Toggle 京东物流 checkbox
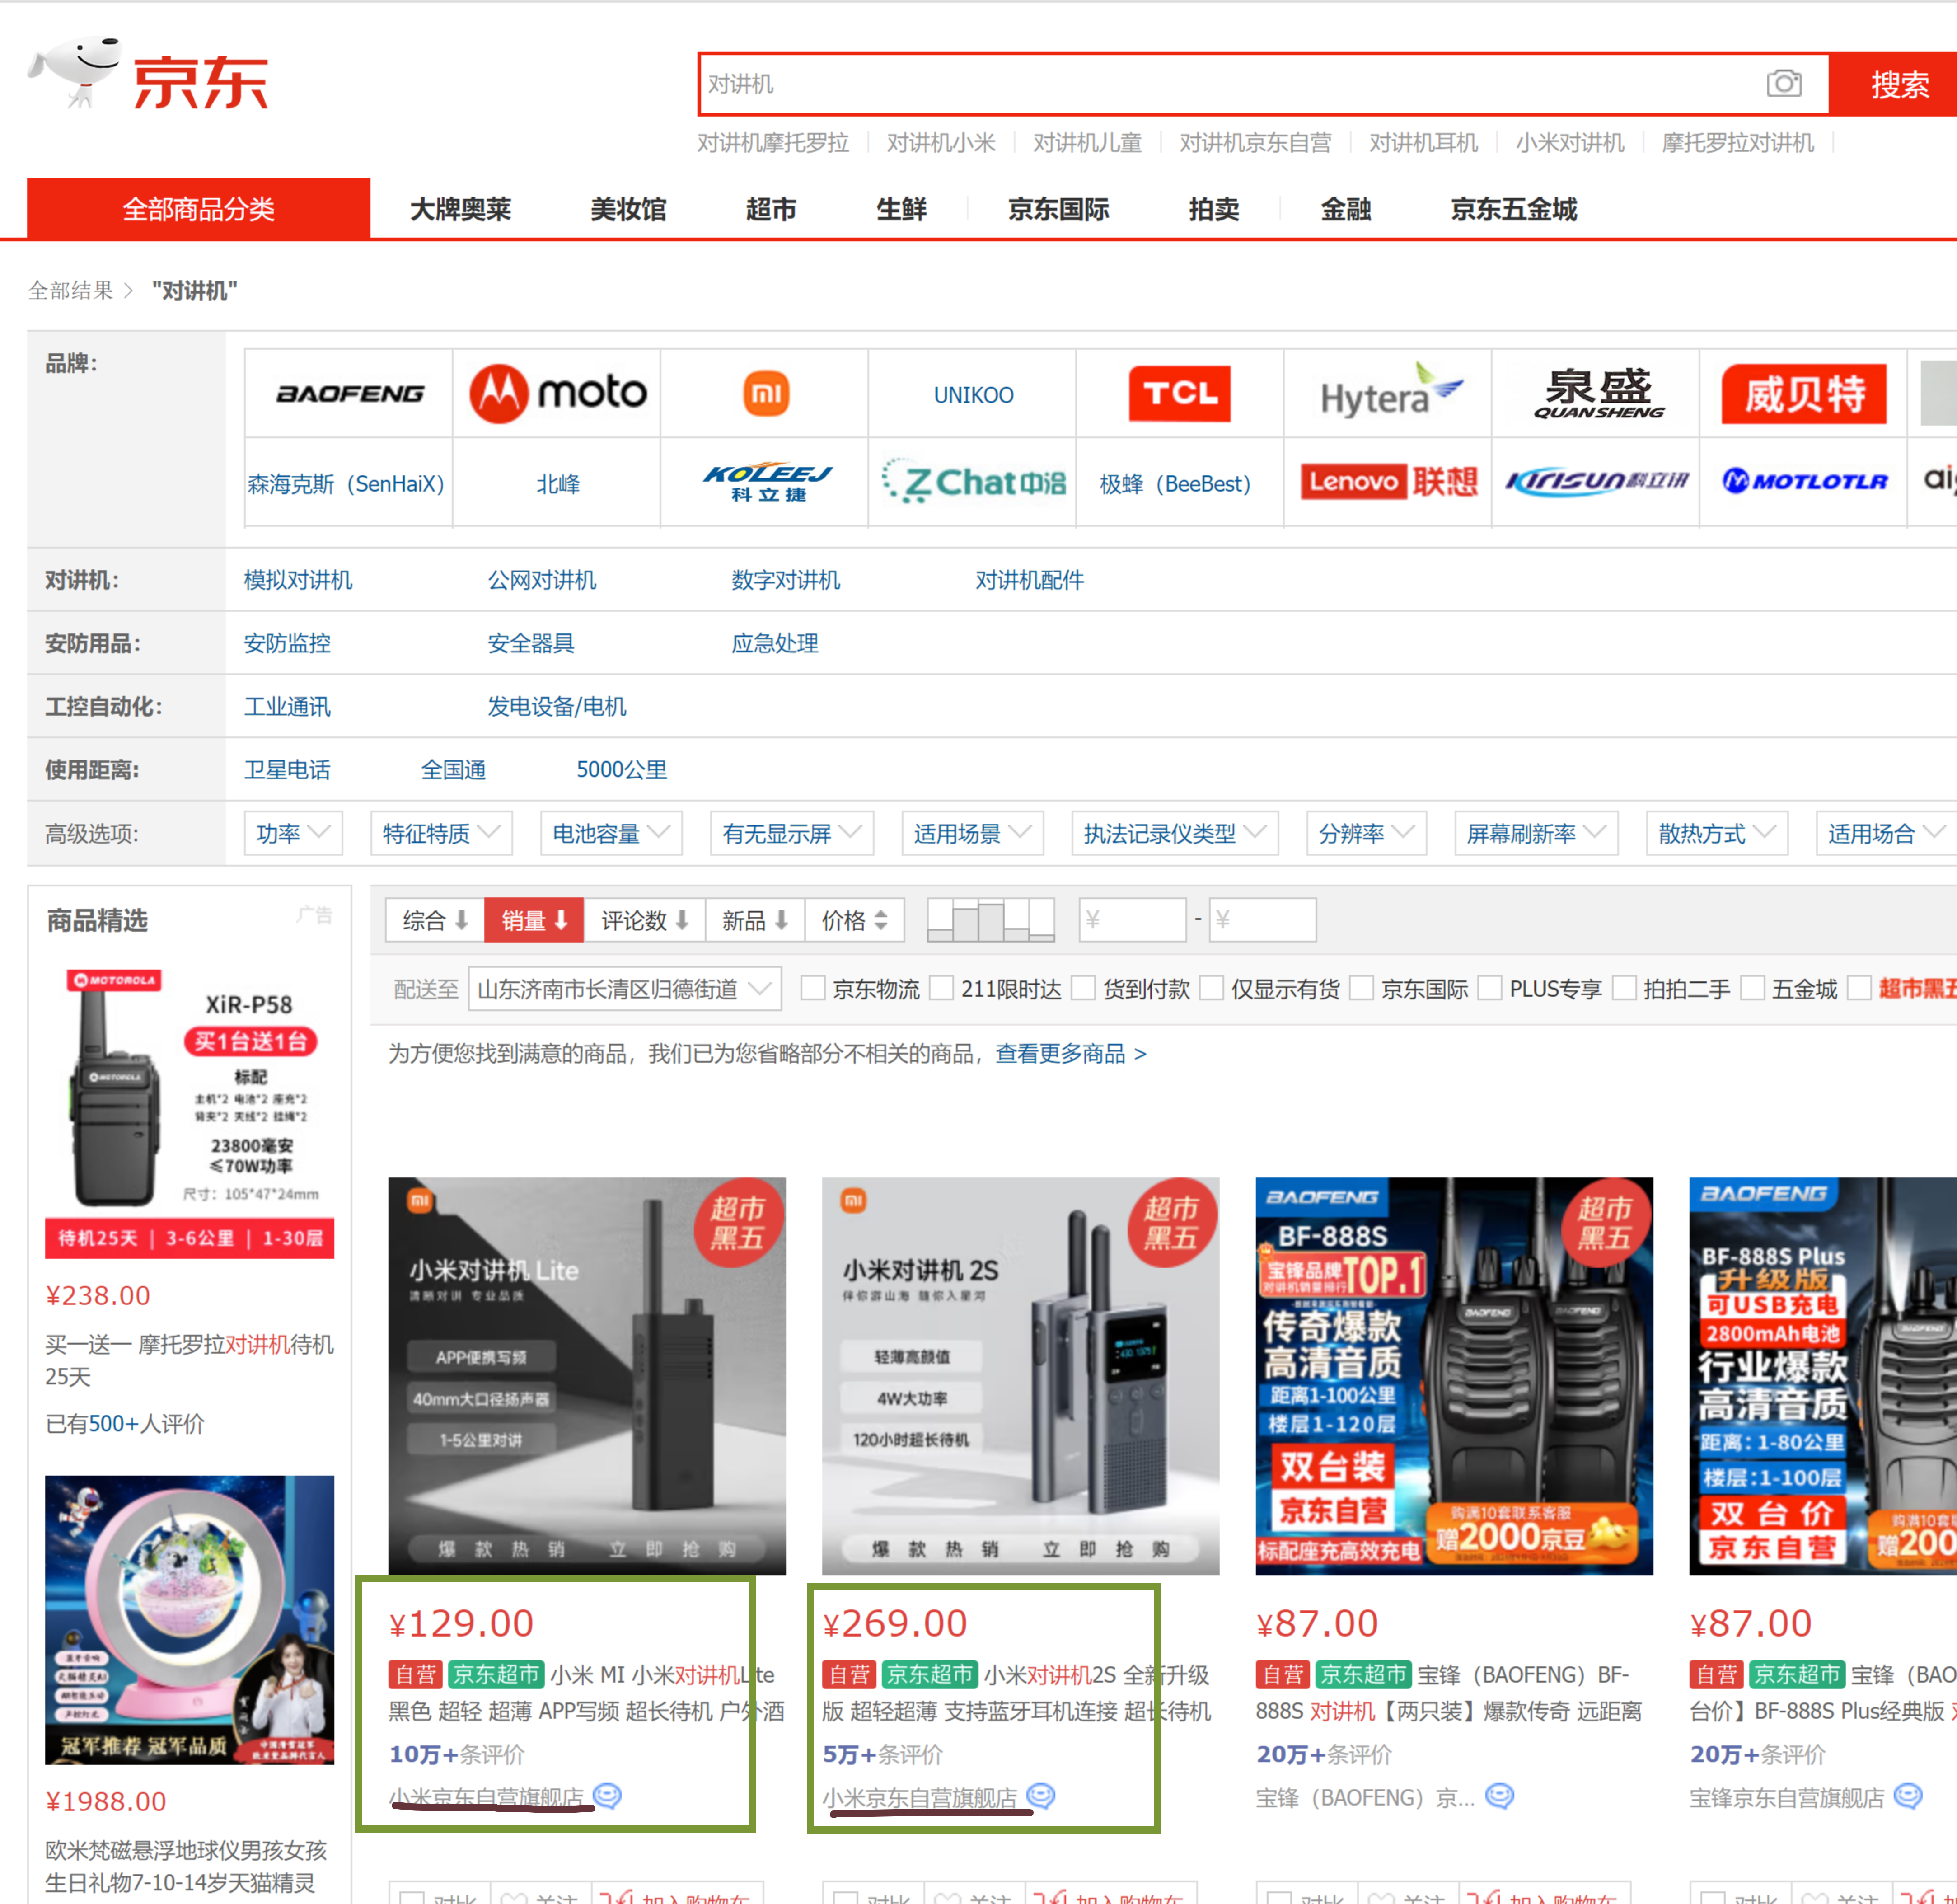This screenshot has width=1957, height=1904. [x=813, y=988]
